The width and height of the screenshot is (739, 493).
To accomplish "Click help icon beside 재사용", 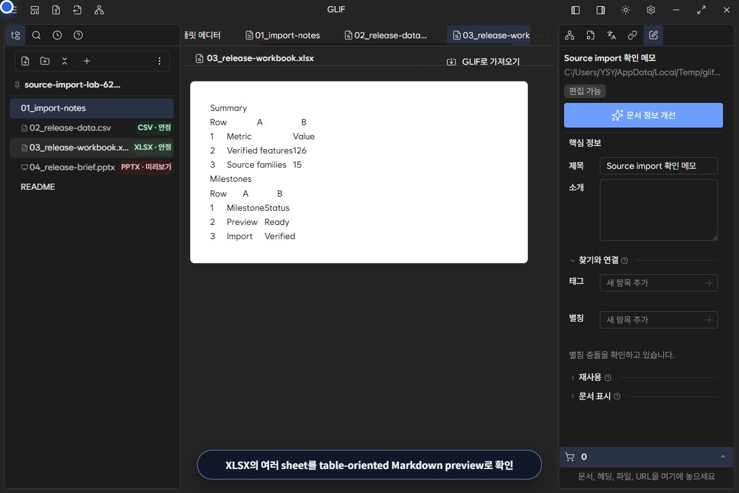I will tap(608, 378).
